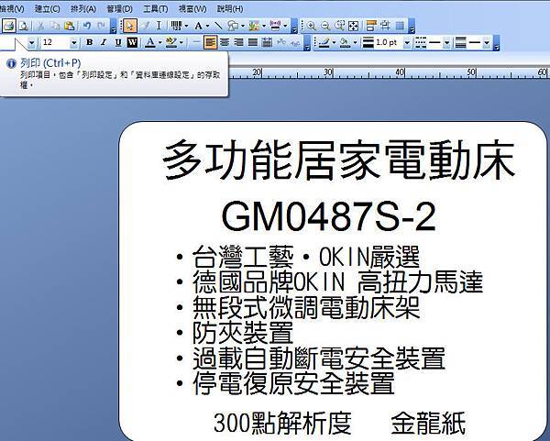Click the align objects icon
The image size is (550, 441).
pos(371,26)
